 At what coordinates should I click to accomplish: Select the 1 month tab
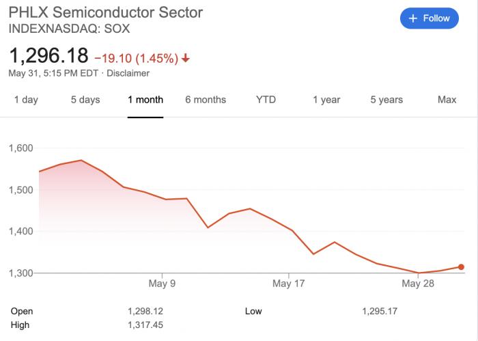(x=145, y=100)
